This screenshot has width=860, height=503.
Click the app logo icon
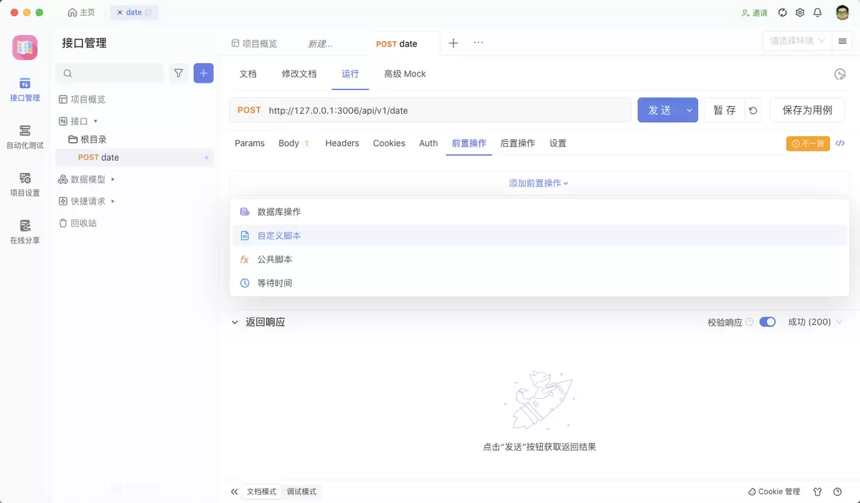(x=25, y=47)
